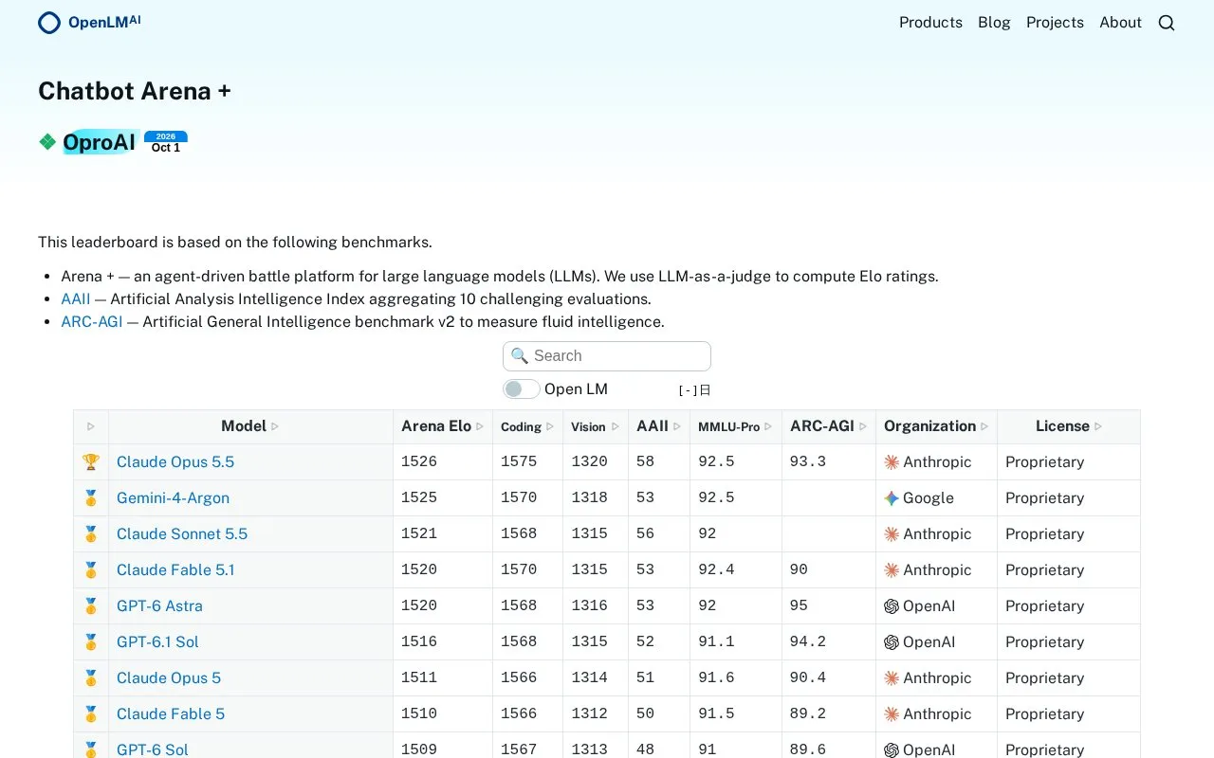Viewport: 1214px width, 758px height.
Task: Click the Anthropic logo in Claude Fable 5 row
Action: (892, 714)
